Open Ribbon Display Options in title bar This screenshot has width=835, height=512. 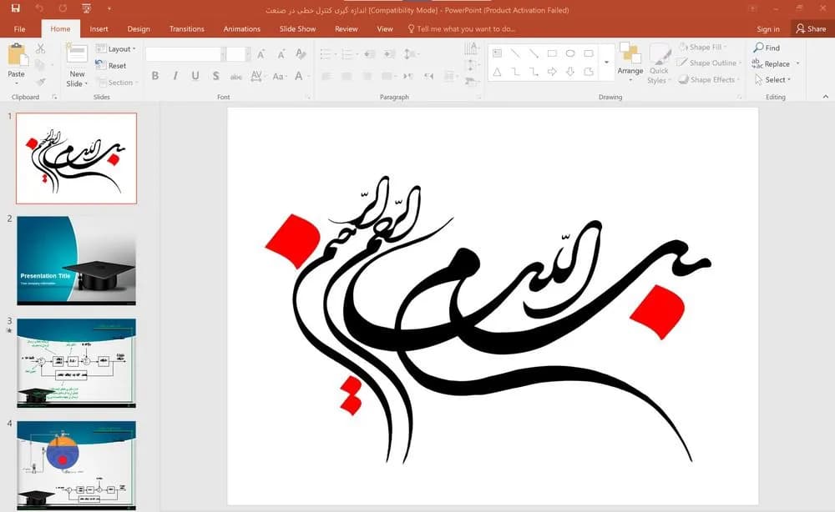coord(752,8)
